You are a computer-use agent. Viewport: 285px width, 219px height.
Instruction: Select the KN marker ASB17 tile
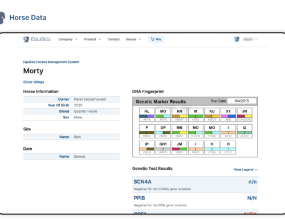(x=180, y=114)
